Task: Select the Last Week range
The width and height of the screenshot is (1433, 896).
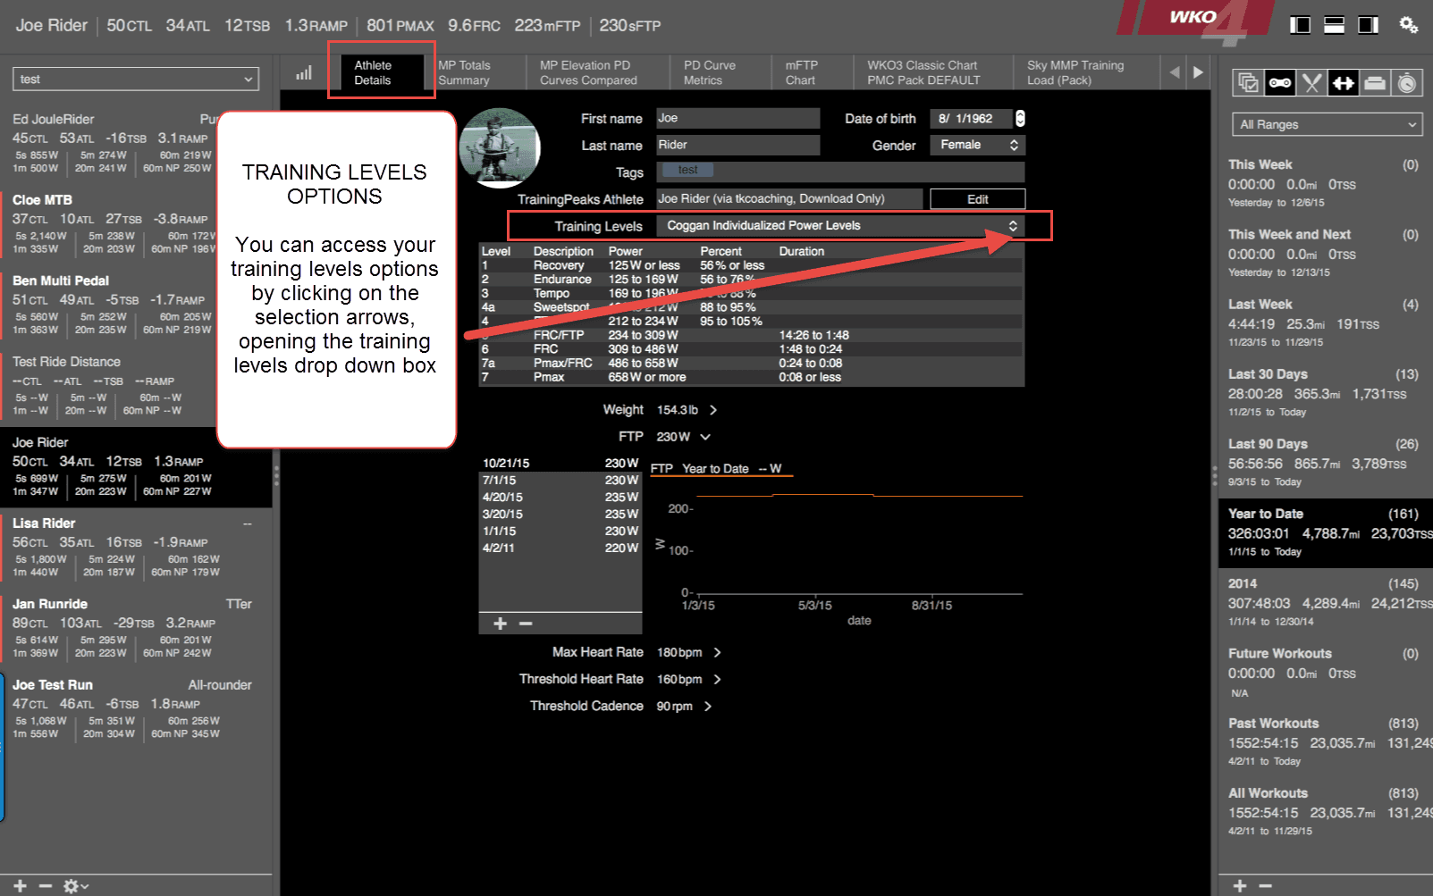Action: click(1324, 322)
